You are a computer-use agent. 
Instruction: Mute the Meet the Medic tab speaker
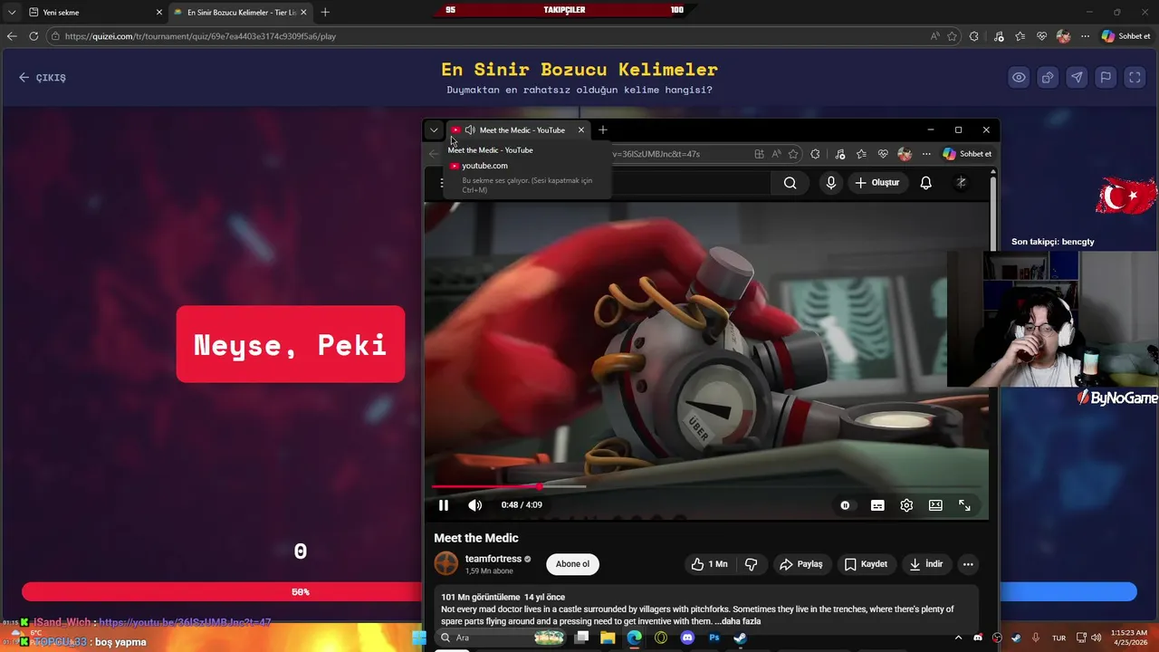(469, 130)
